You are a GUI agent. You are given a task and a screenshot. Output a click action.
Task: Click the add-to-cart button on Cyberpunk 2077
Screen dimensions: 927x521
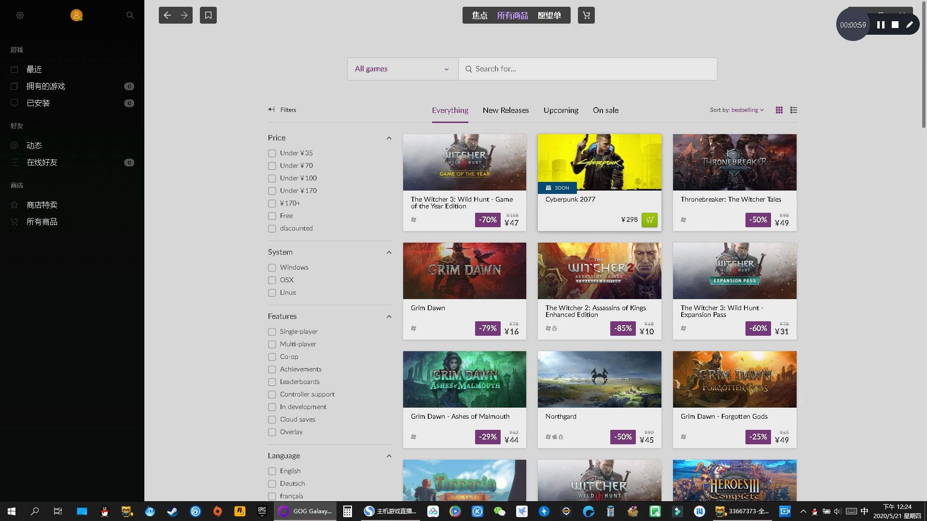click(649, 219)
